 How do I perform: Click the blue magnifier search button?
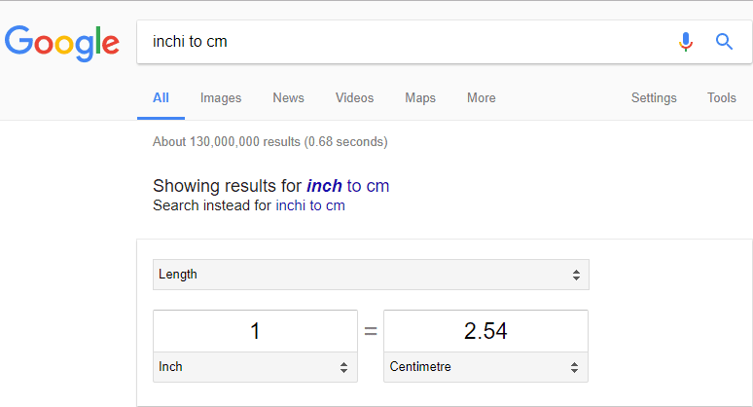[724, 42]
